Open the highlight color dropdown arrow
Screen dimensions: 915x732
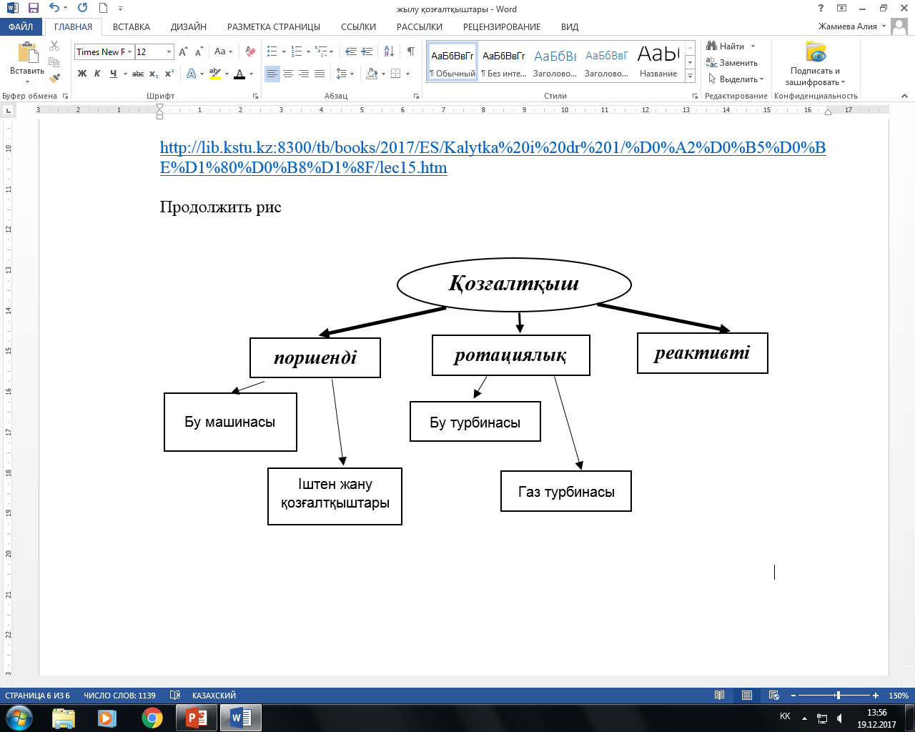(227, 74)
